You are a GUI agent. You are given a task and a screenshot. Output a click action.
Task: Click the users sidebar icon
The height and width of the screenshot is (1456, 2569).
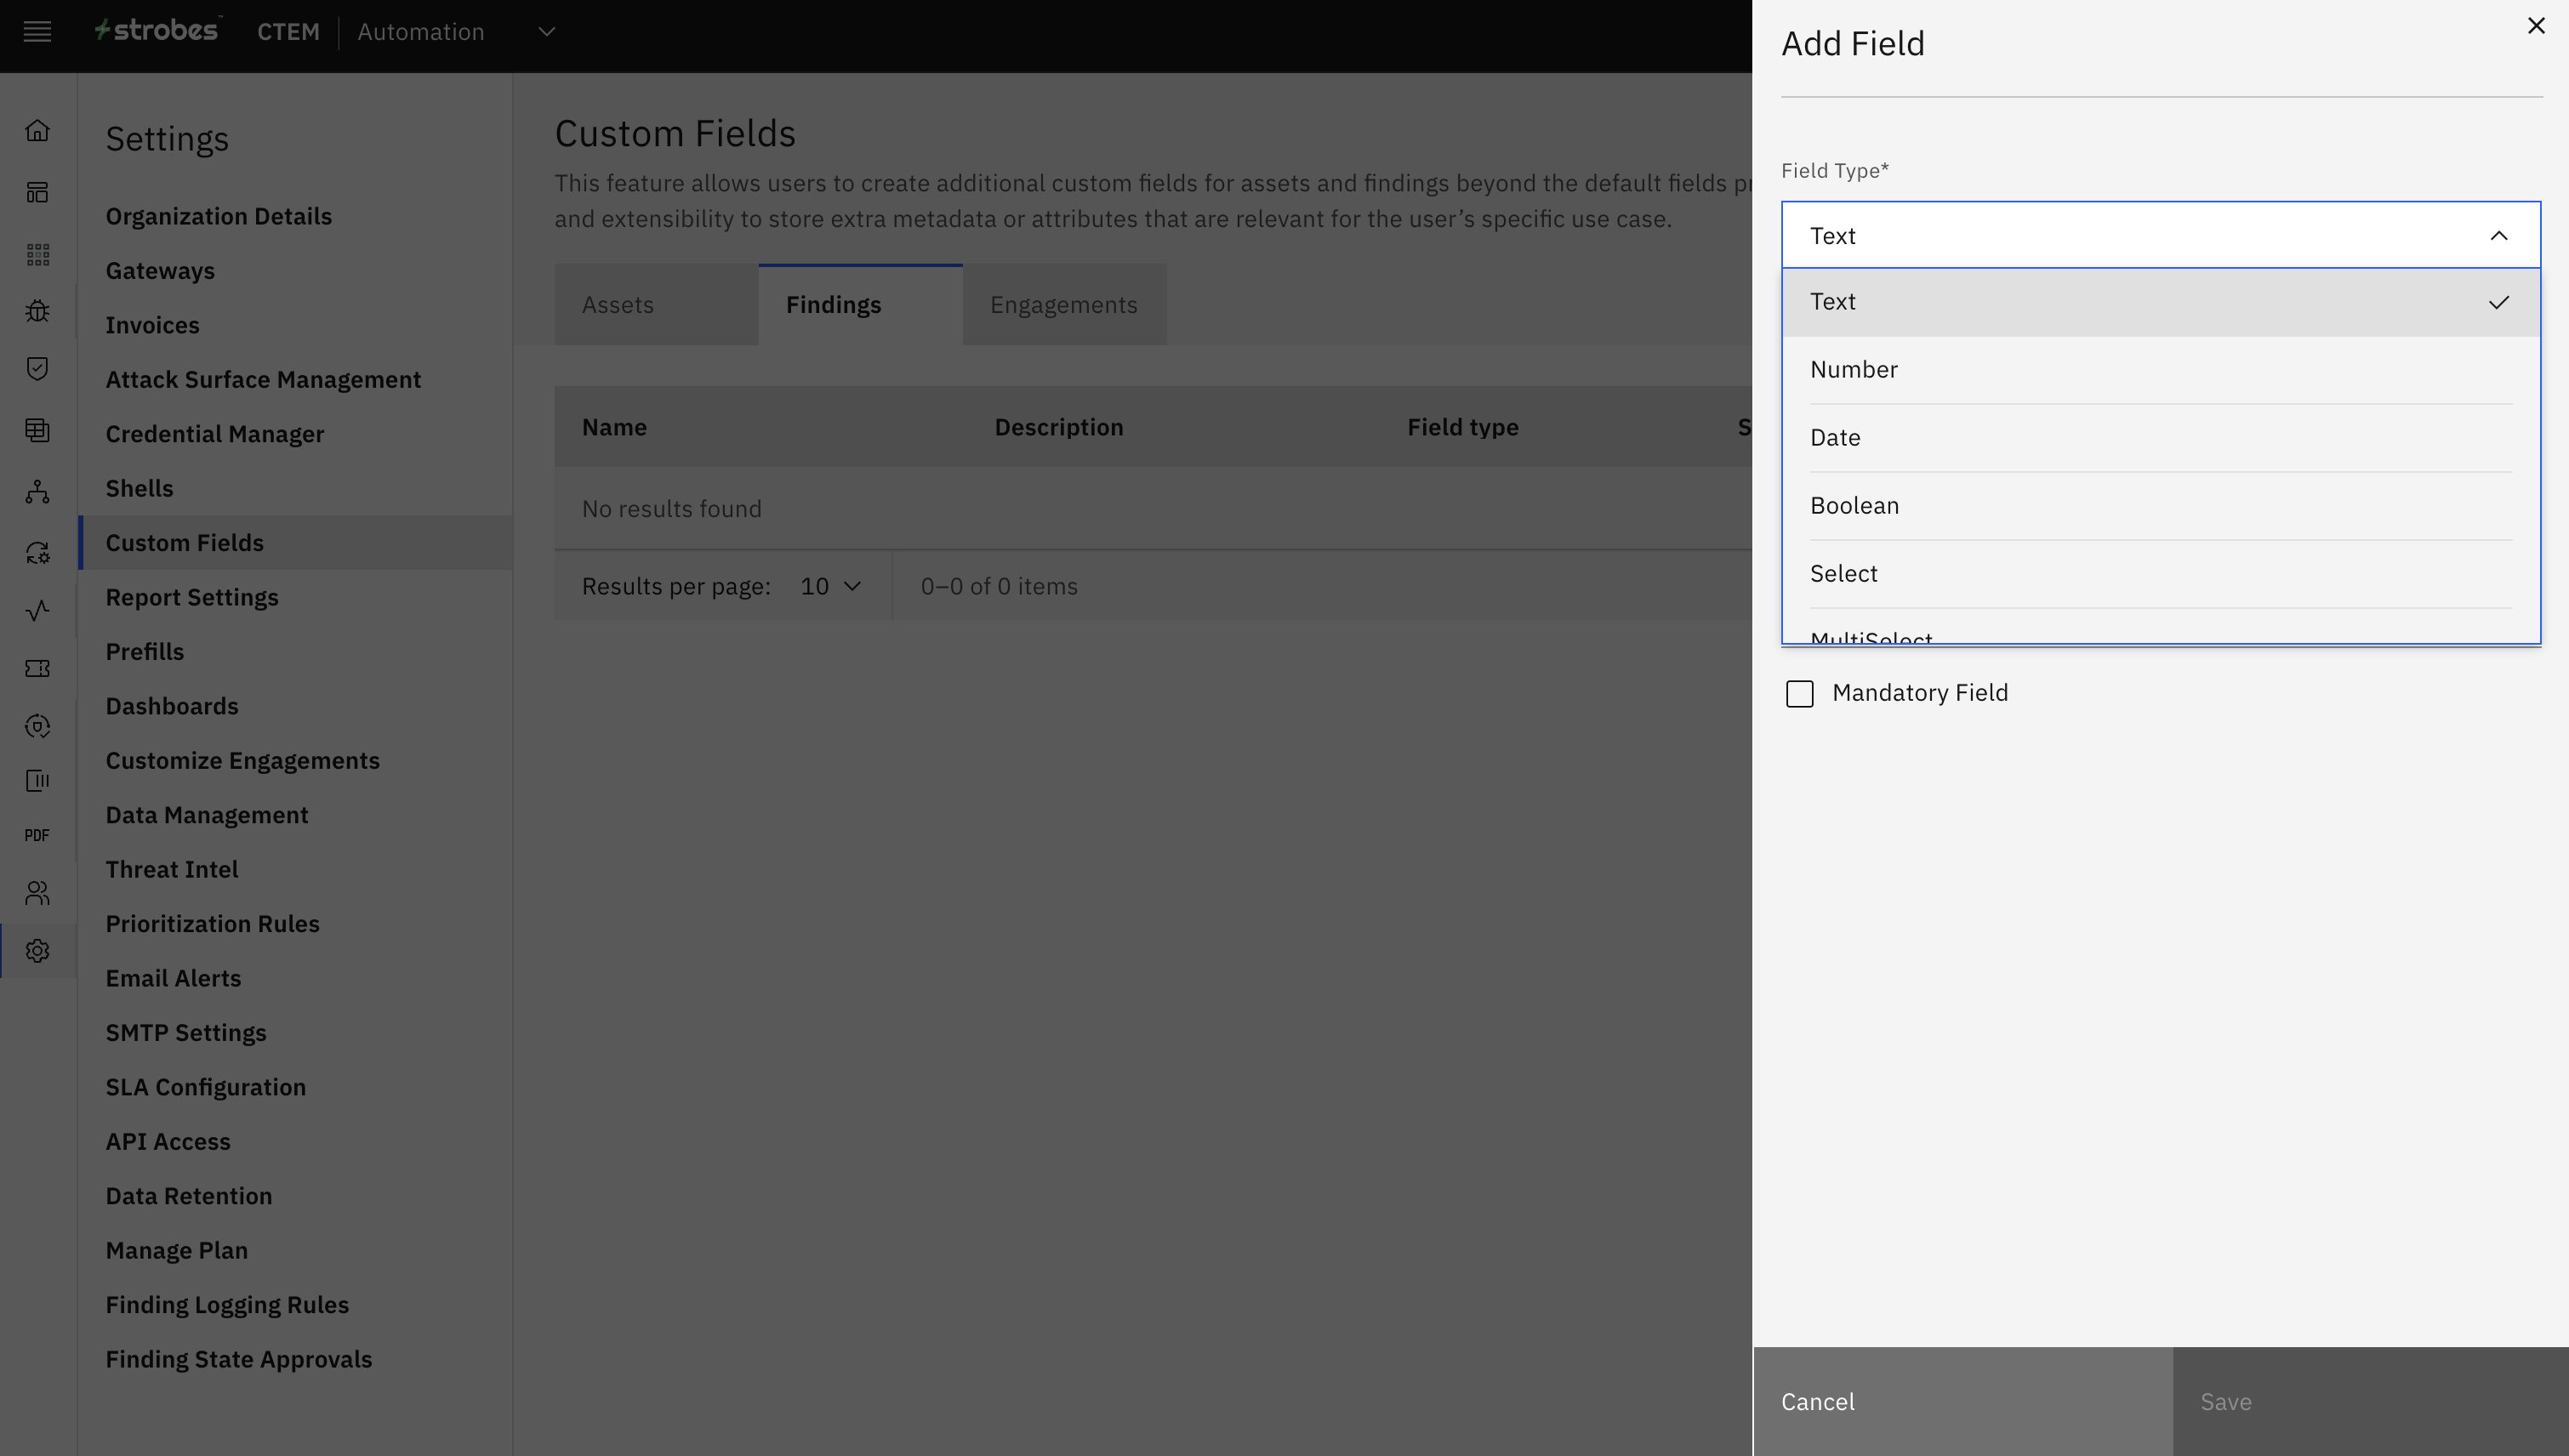(37, 893)
